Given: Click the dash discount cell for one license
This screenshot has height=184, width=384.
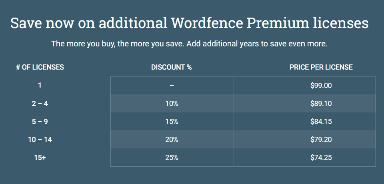Looking at the screenshot, I should coord(172,85).
